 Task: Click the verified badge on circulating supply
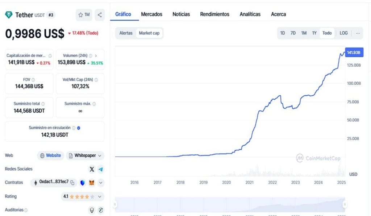(x=79, y=128)
